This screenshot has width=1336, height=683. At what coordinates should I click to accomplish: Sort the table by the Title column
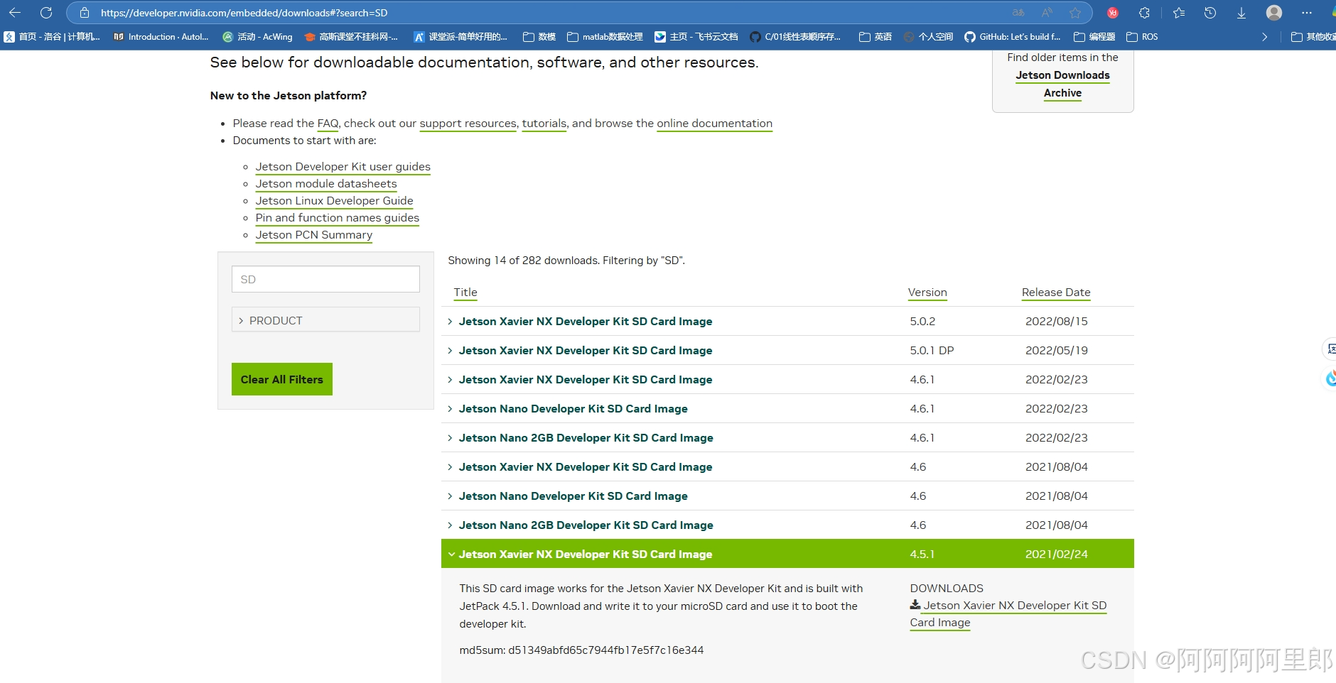click(465, 293)
